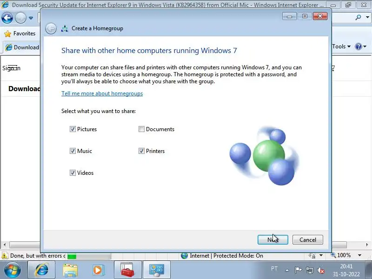
Task: Click the Next button in Homegroup wizard
Action: coord(273,239)
